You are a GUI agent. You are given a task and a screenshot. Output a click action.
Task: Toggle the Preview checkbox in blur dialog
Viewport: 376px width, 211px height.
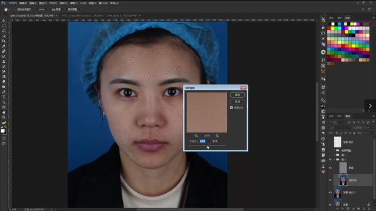[231, 108]
